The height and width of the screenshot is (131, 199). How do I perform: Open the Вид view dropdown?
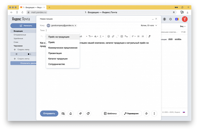[x=183, y=26]
